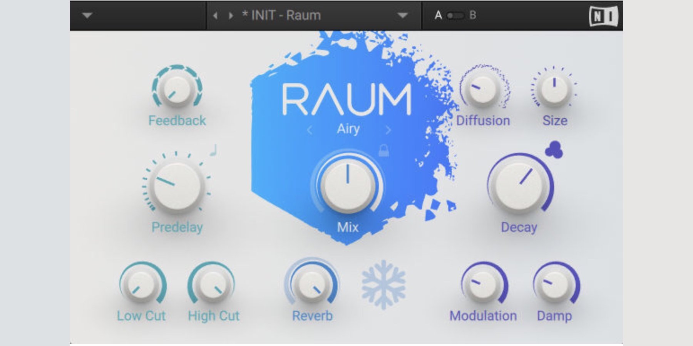Click the Modulation knob
Image resolution: width=693 pixels, height=346 pixels.
pos(483,285)
